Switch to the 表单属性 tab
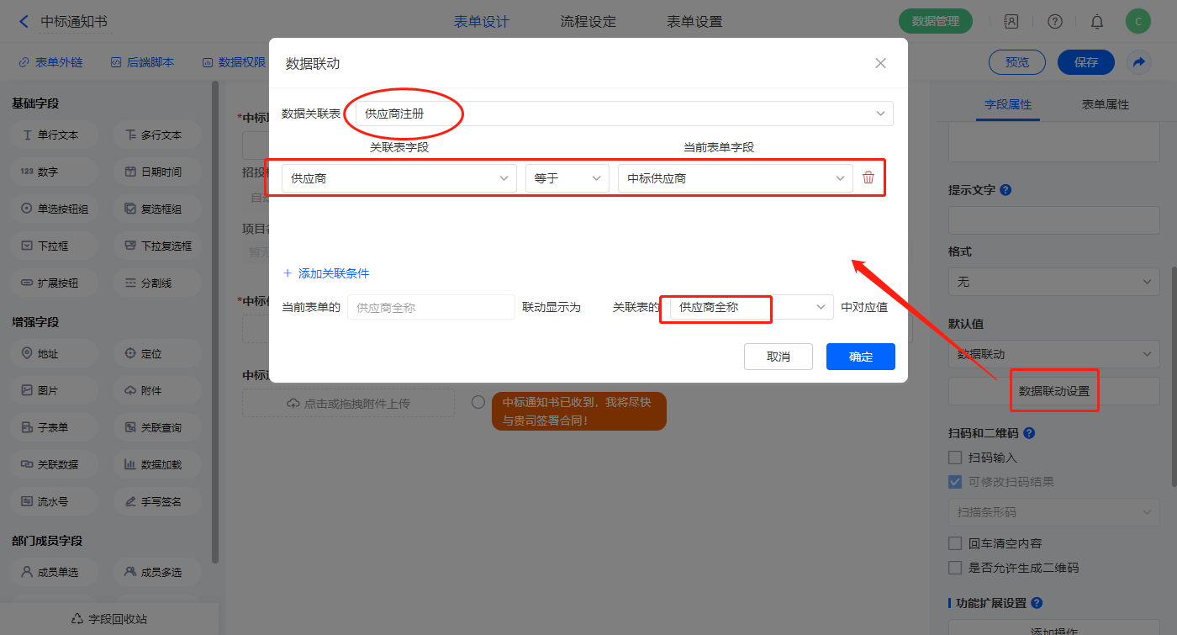Viewport: 1177px width, 635px height. pyautogui.click(x=1105, y=104)
